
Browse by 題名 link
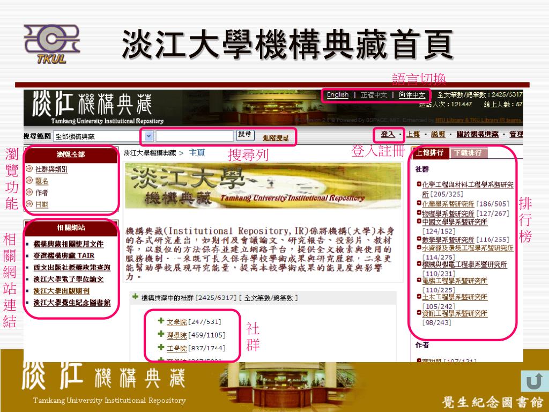pos(42,181)
